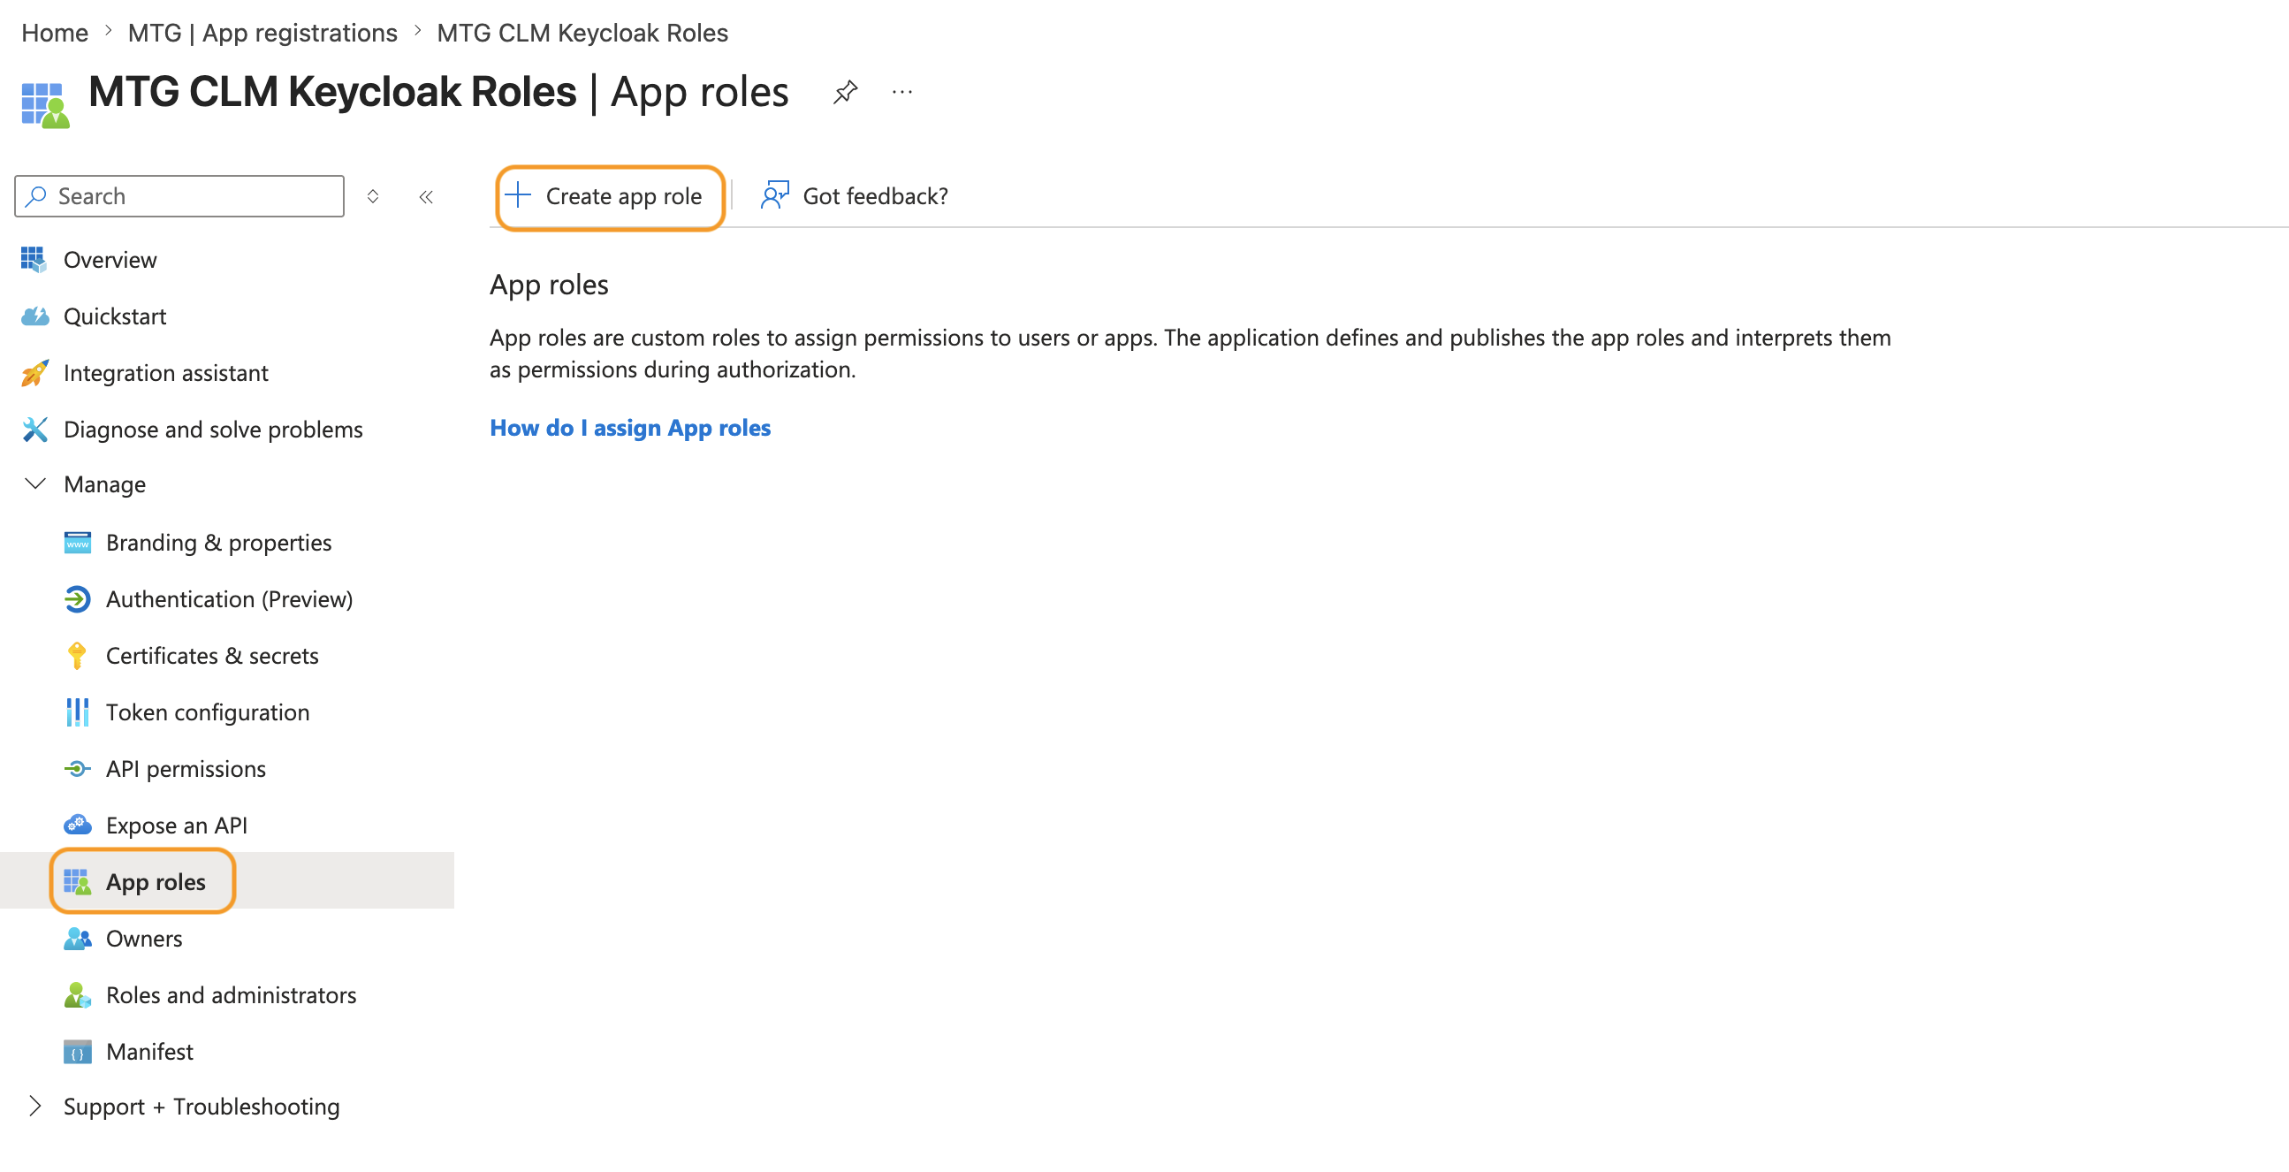The height and width of the screenshot is (1172, 2289).
Task: Click the pin icon next to the page title
Action: click(x=845, y=93)
